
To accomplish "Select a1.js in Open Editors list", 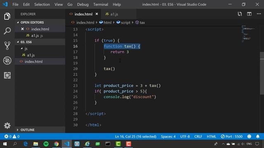I will click(40, 36).
